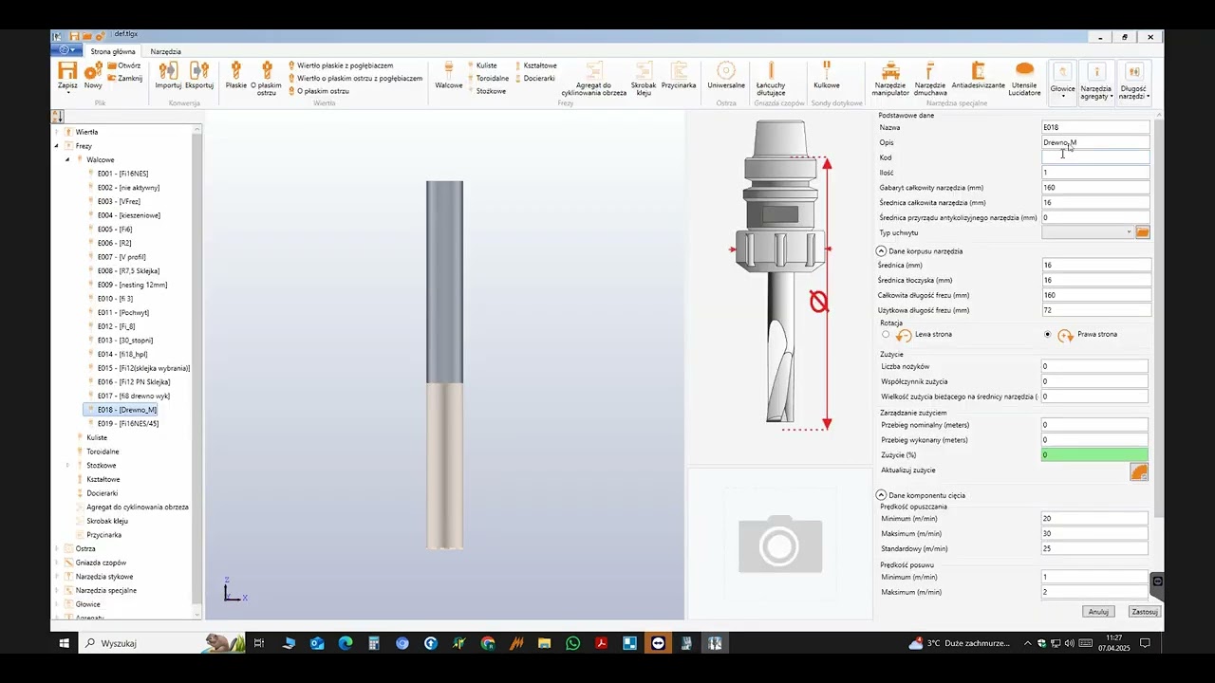Open the weather widget in taskbar
The height and width of the screenshot is (683, 1215).
click(x=960, y=643)
